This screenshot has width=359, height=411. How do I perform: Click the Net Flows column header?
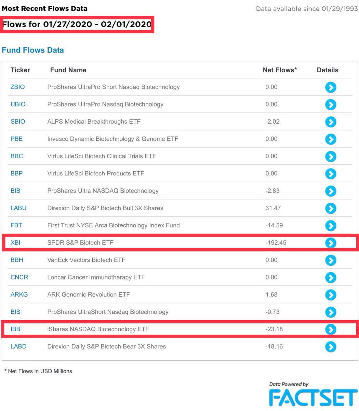280,70
